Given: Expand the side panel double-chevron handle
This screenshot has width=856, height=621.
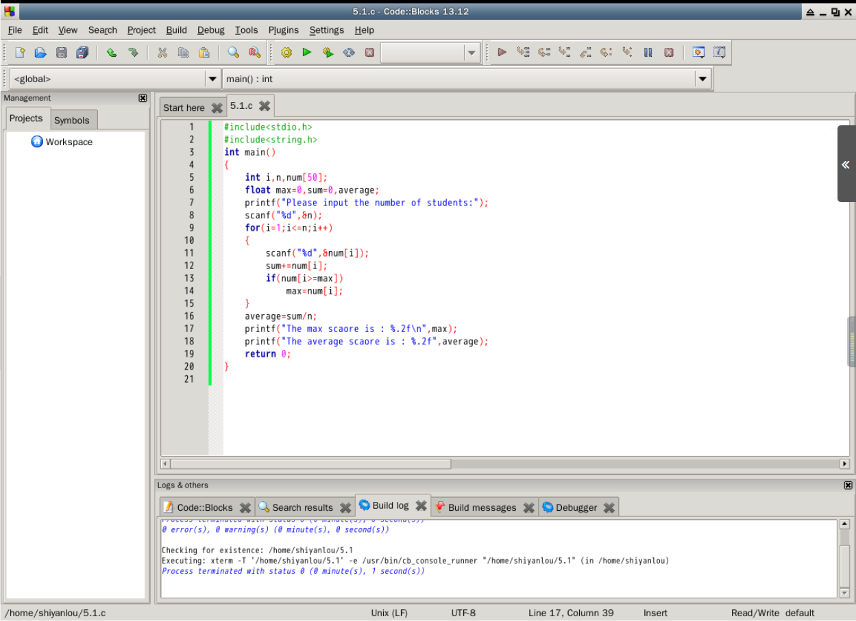Looking at the screenshot, I should [846, 164].
